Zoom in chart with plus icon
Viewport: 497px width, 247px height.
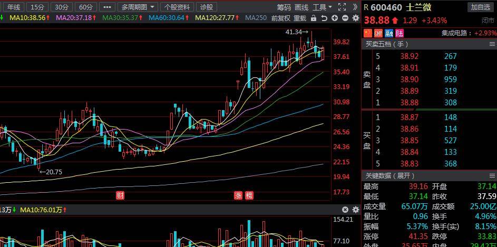coord(335,18)
